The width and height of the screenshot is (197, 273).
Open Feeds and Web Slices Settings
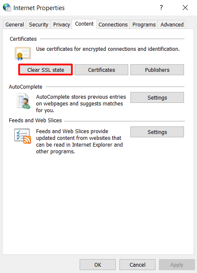157,132
